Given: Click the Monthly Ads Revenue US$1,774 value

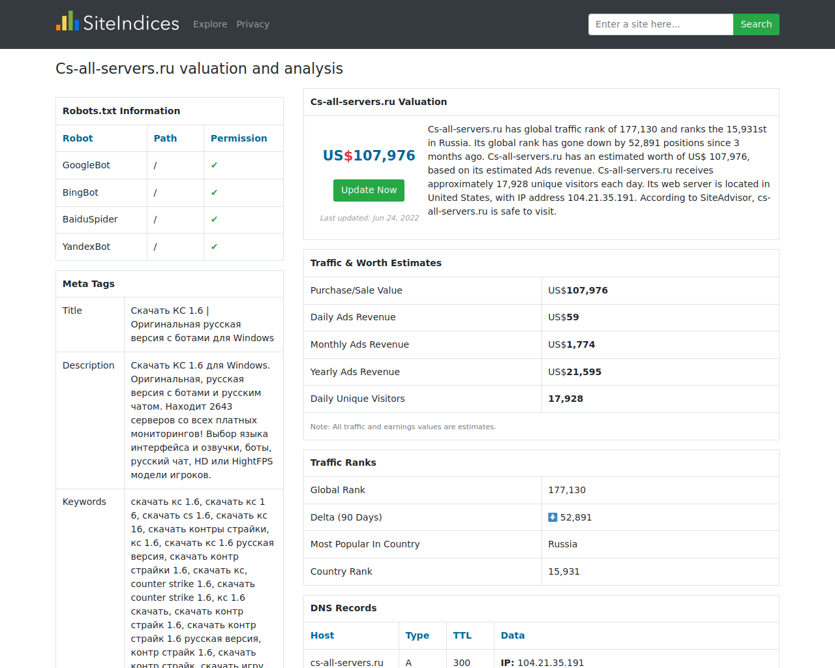Looking at the screenshot, I should click(x=571, y=344).
